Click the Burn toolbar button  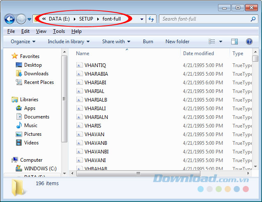(148, 42)
